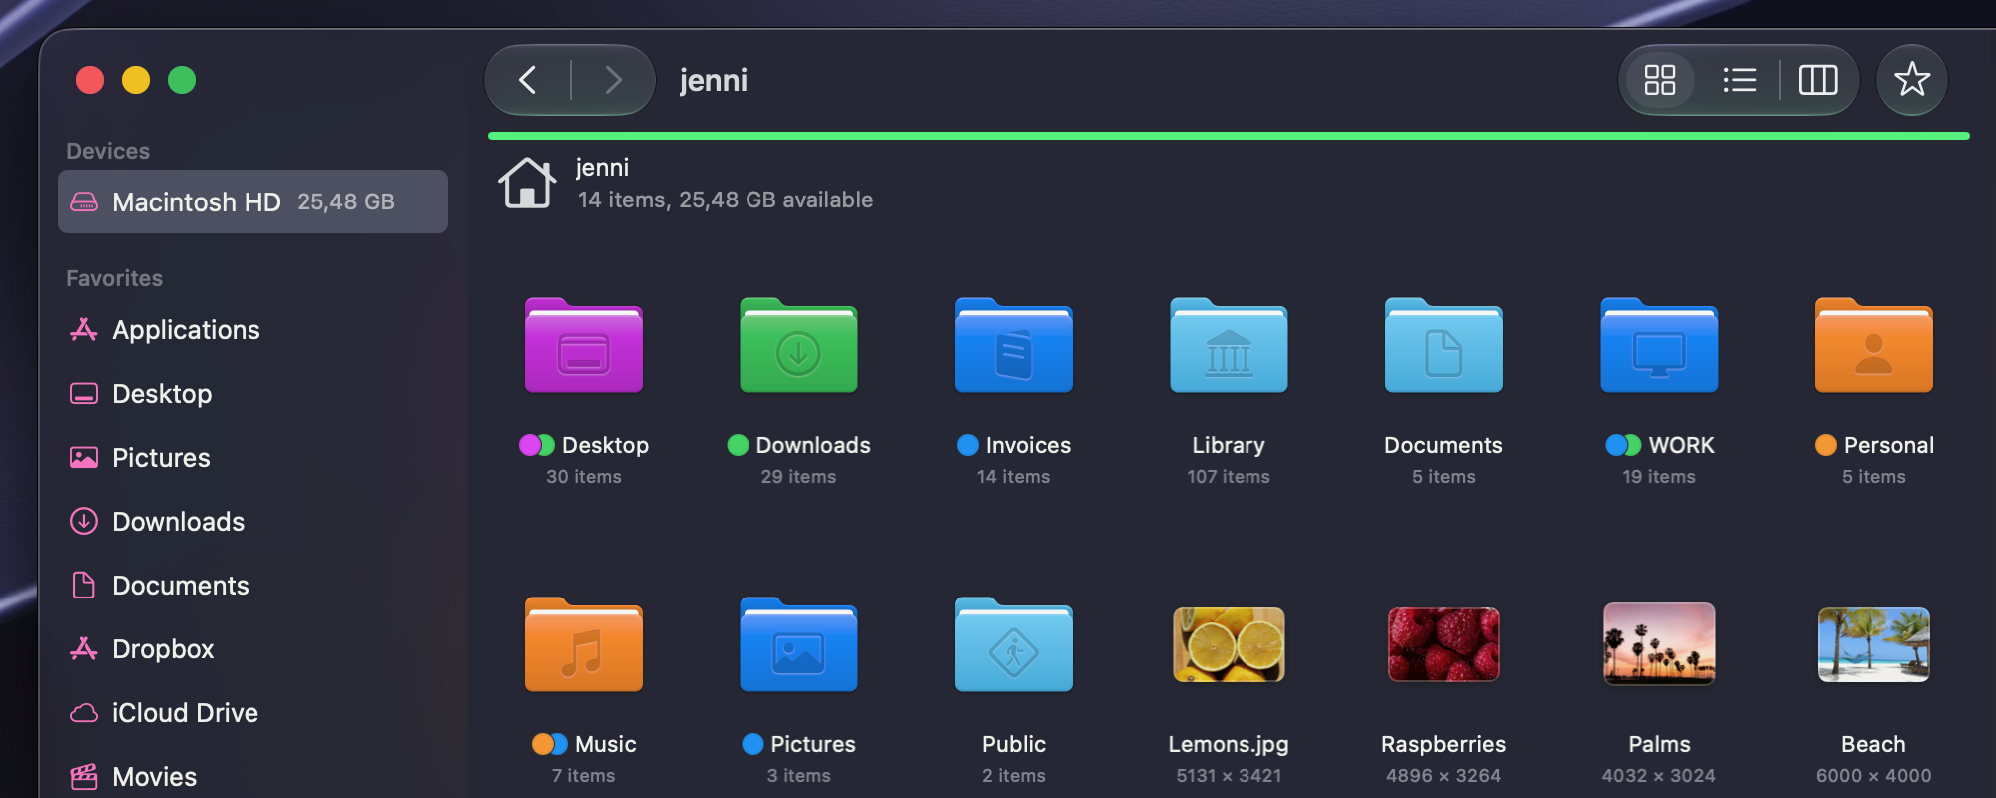The width and height of the screenshot is (1996, 798).
Task: Select the orange Personal folder
Action: click(1874, 345)
